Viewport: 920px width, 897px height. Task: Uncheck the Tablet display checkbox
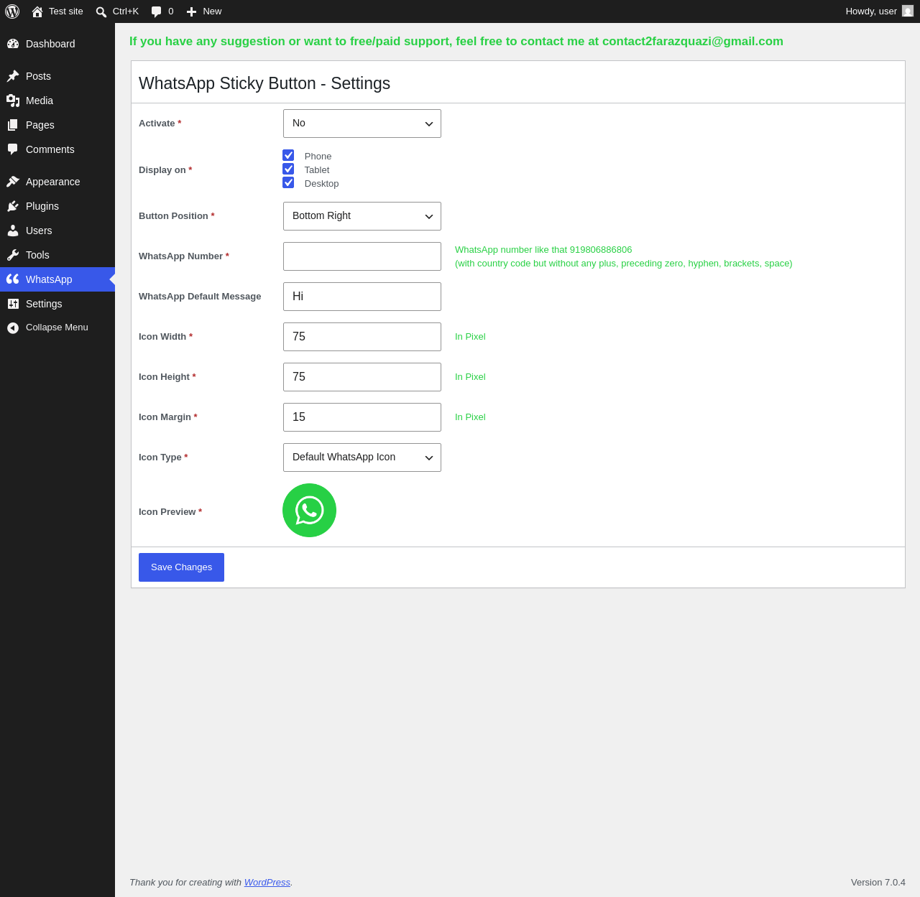coord(288,169)
